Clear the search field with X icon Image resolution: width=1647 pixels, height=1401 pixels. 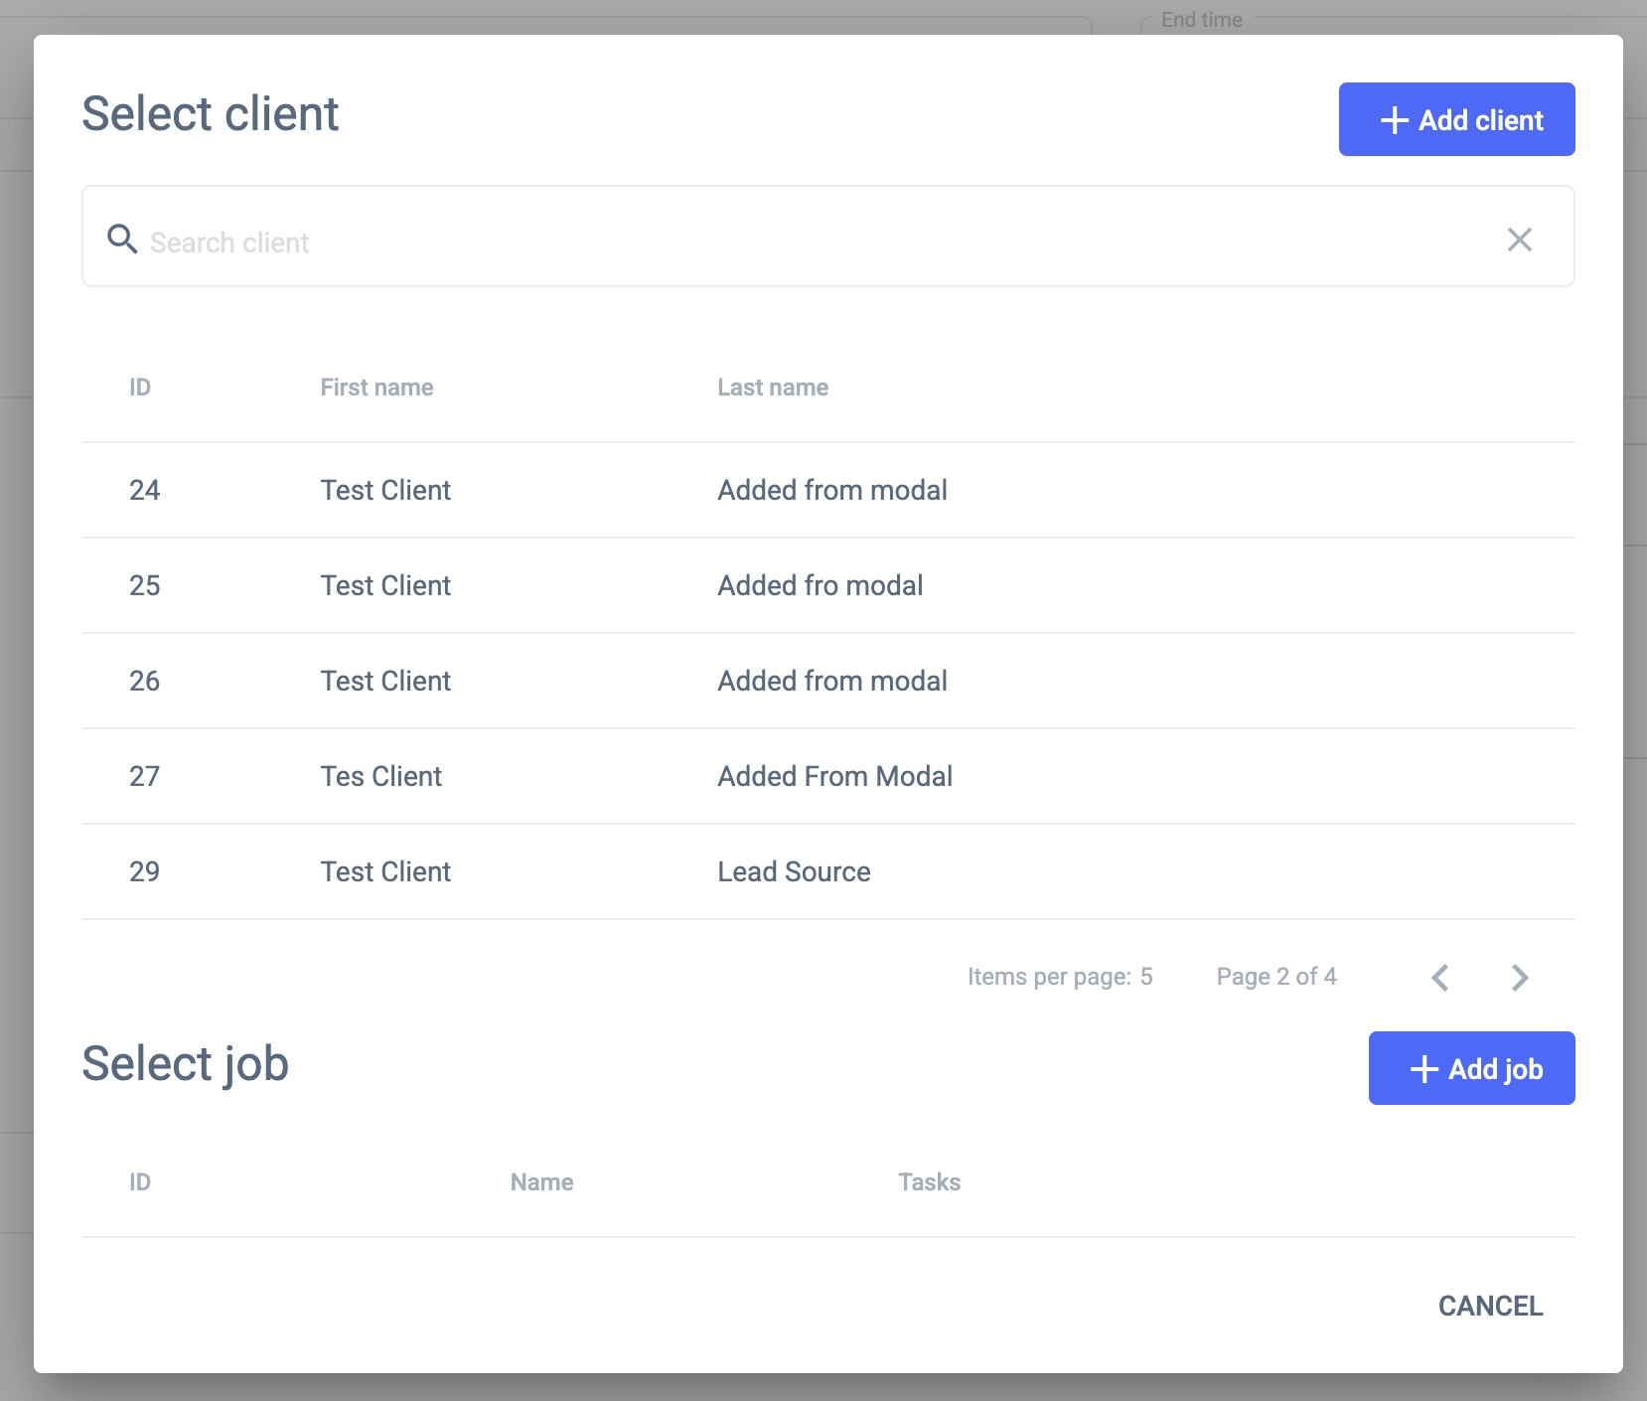1519,239
